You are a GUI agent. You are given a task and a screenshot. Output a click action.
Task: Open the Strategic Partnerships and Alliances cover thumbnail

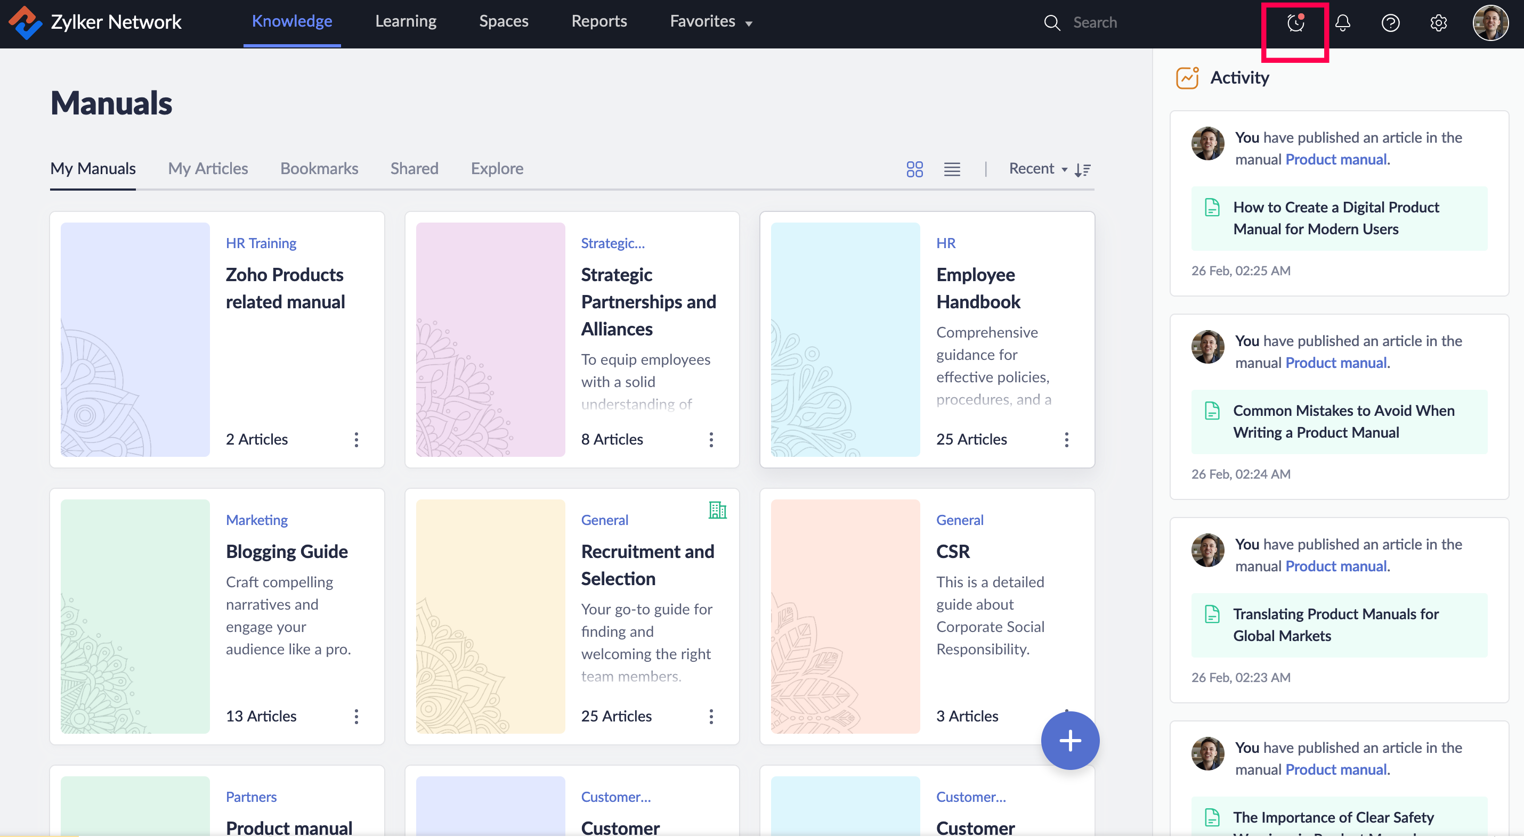[490, 339]
